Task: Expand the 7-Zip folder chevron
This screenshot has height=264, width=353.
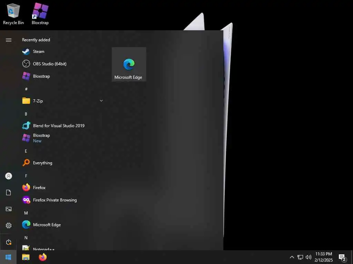Action: coord(101,101)
